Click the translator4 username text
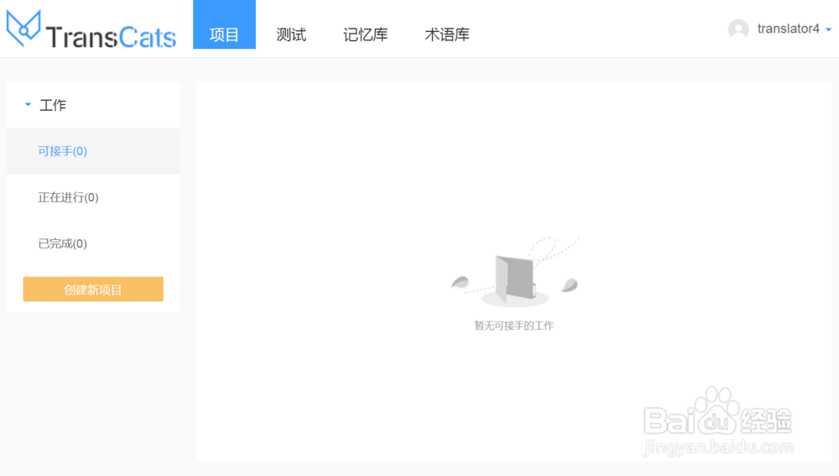The width and height of the screenshot is (839, 476). pyautogui.click(x=788, y=29)
